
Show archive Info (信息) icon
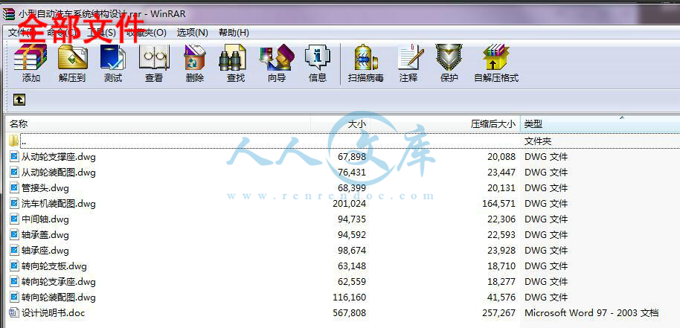point(318,57)
